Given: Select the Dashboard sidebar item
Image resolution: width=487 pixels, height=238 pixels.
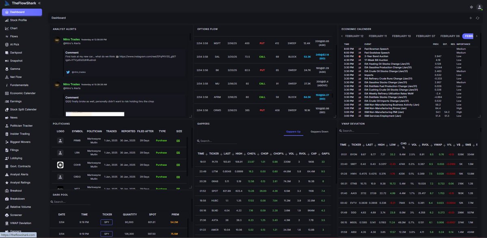Looking at the screenshot, I should point(22,12).
